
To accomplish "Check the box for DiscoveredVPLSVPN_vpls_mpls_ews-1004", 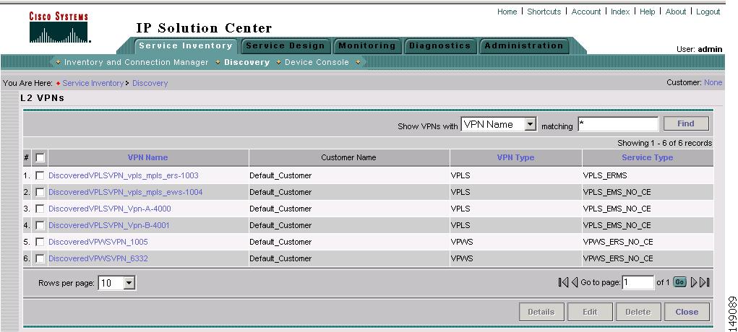I will click(x=40, y=192).
